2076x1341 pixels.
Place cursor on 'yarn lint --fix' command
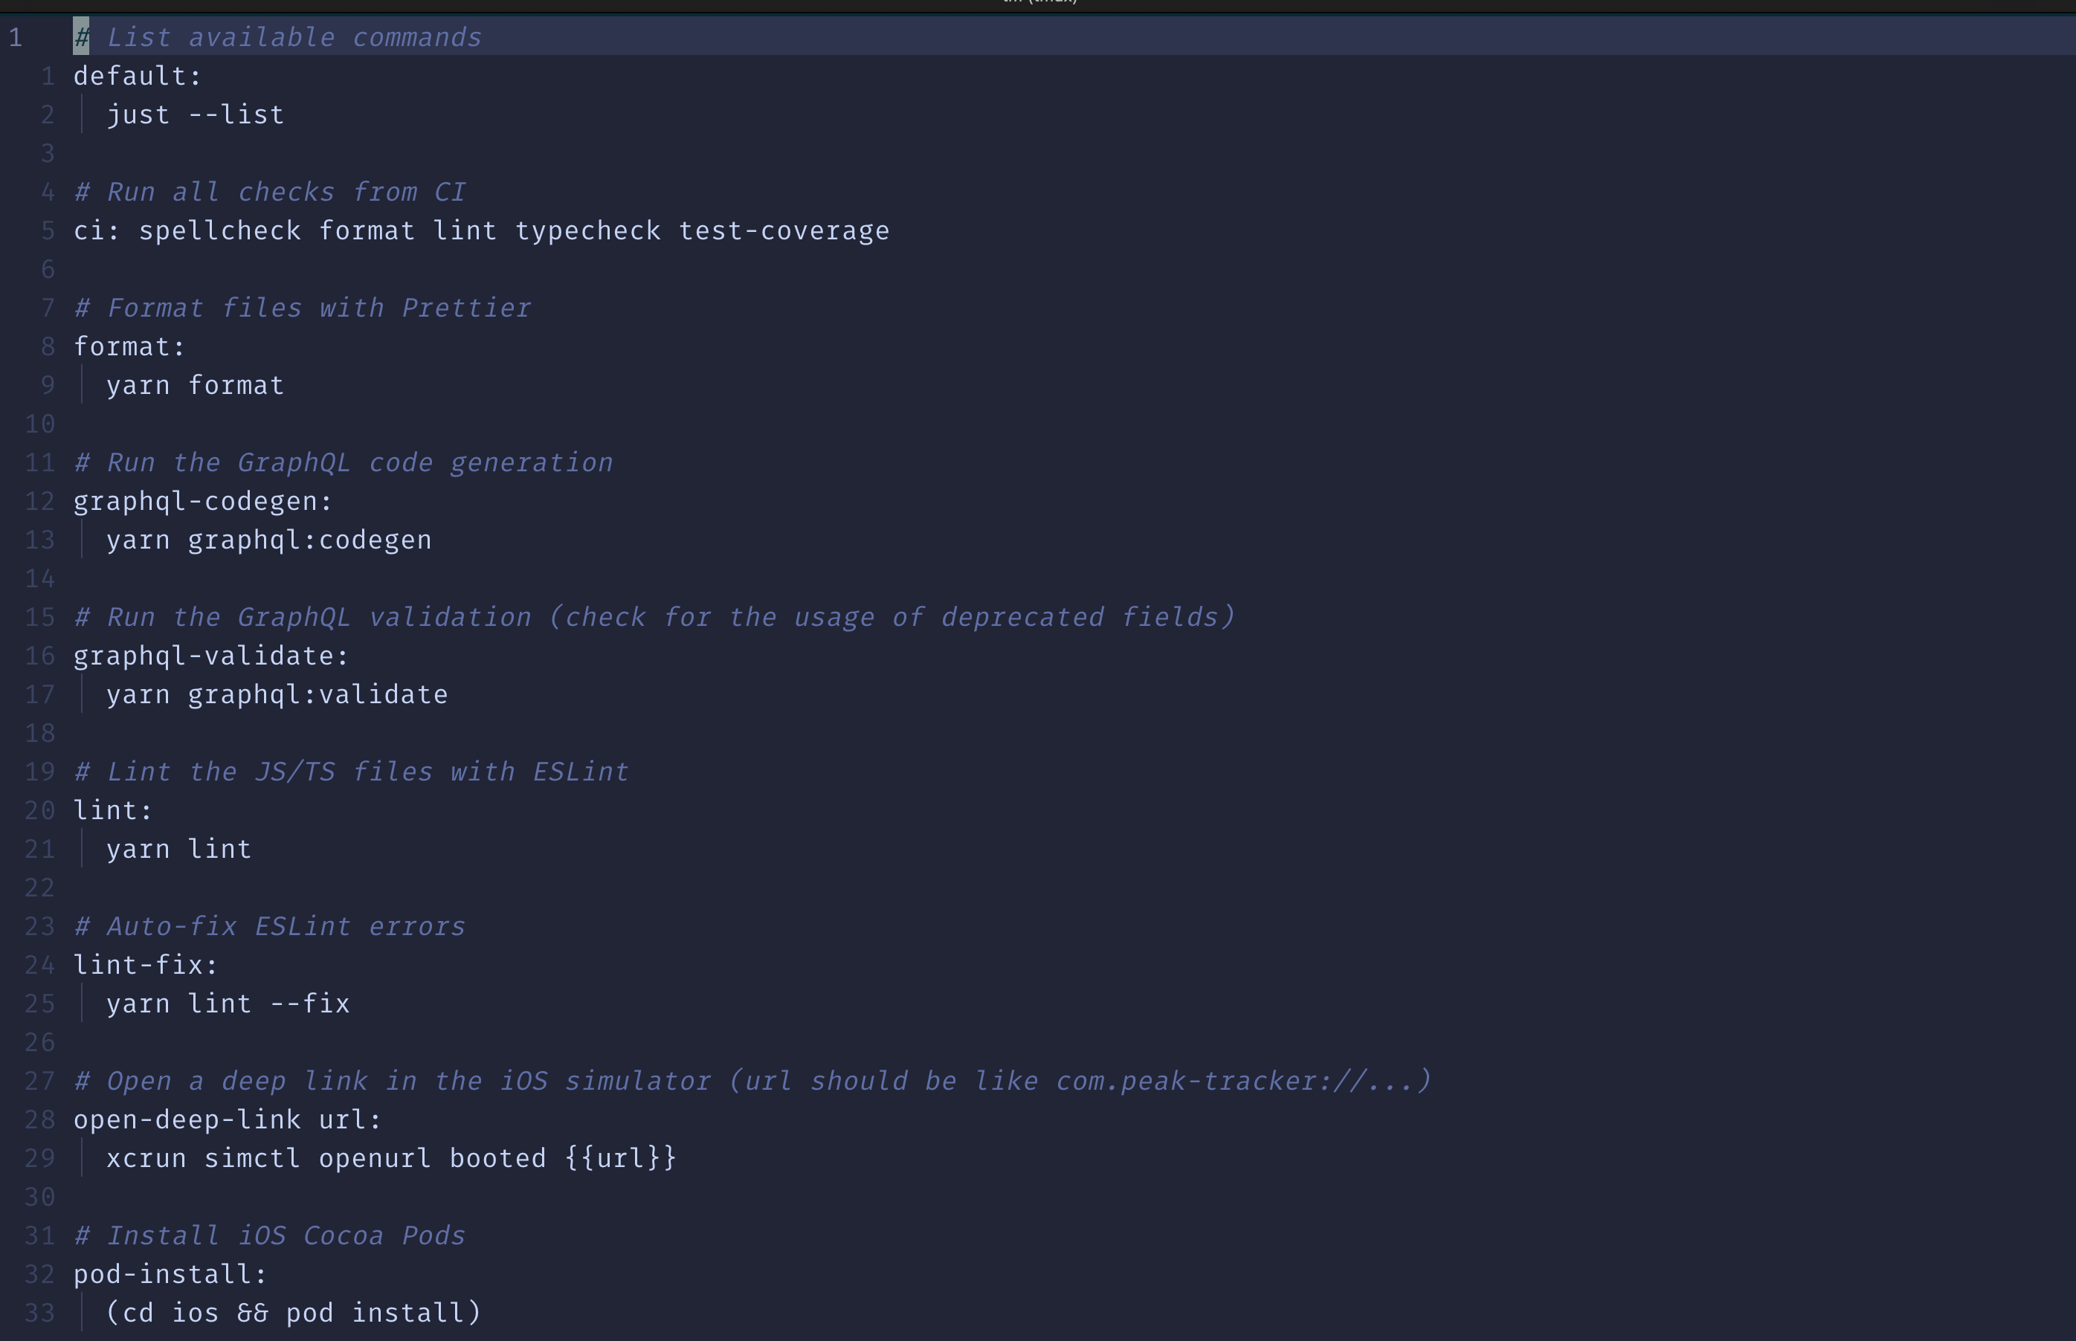coord(228,1004)
